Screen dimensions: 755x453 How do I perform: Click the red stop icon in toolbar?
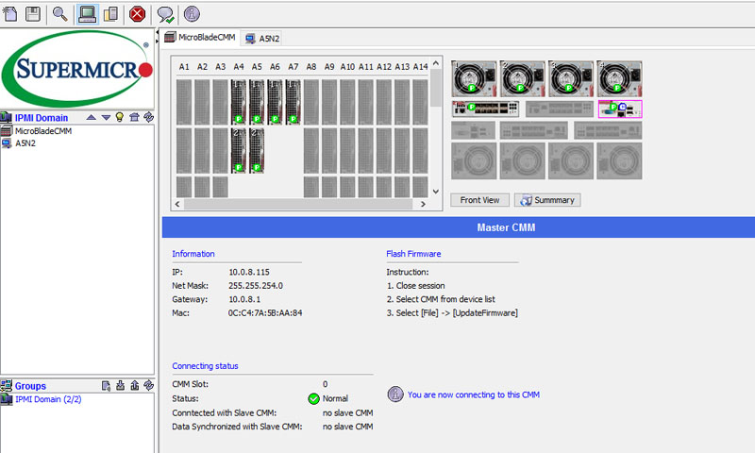(x=138, y=13)
